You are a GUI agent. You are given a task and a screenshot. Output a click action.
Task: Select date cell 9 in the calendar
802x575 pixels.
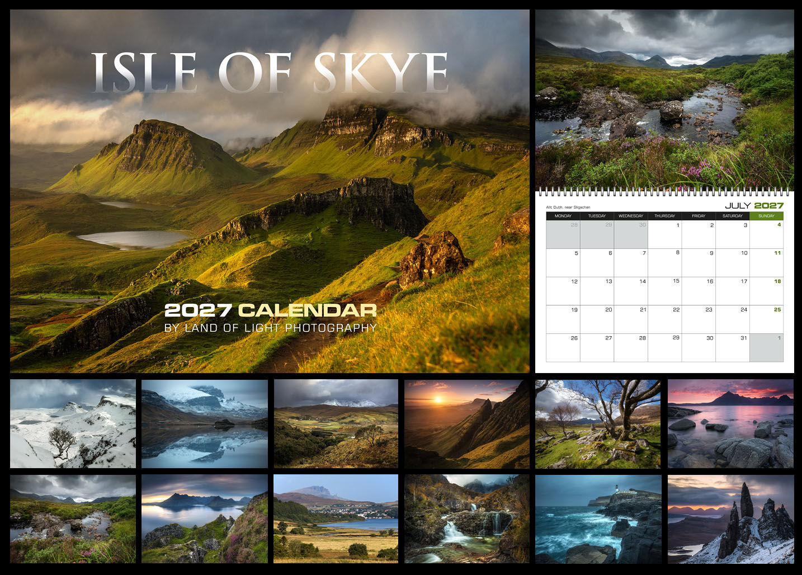699,263
